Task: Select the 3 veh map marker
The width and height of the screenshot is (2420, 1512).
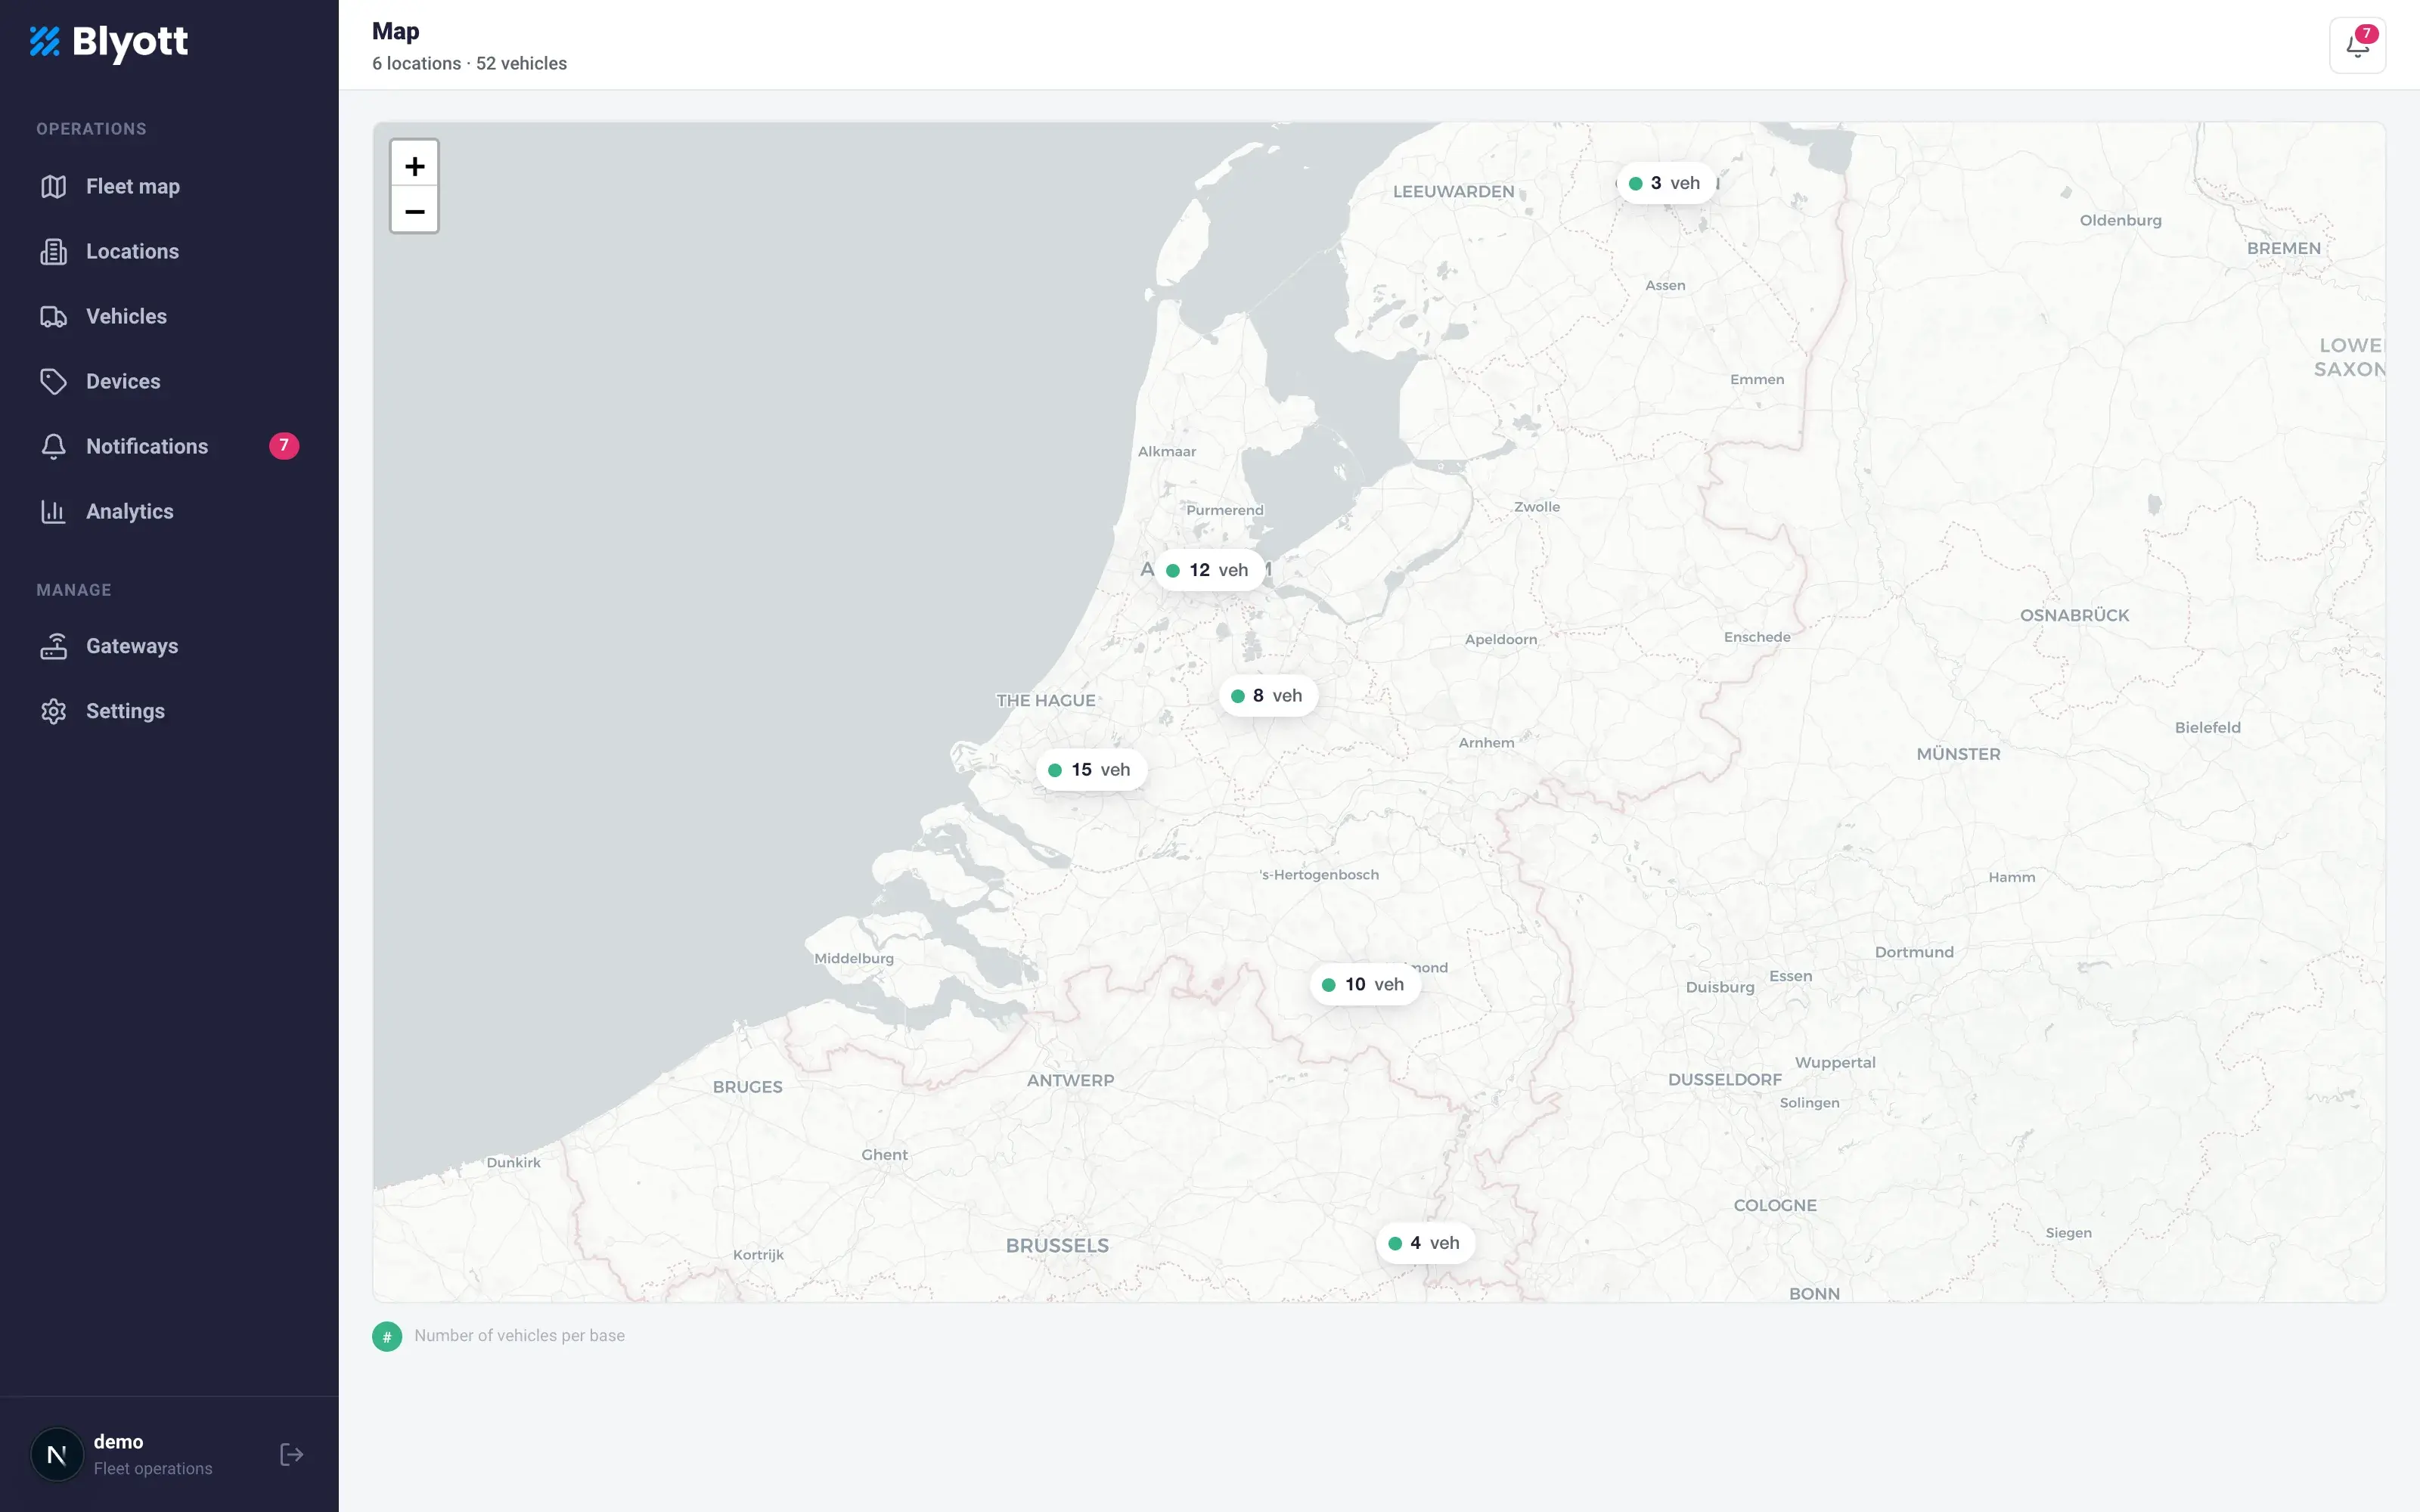Action: pyautogui.click(x=1666, y=183)
